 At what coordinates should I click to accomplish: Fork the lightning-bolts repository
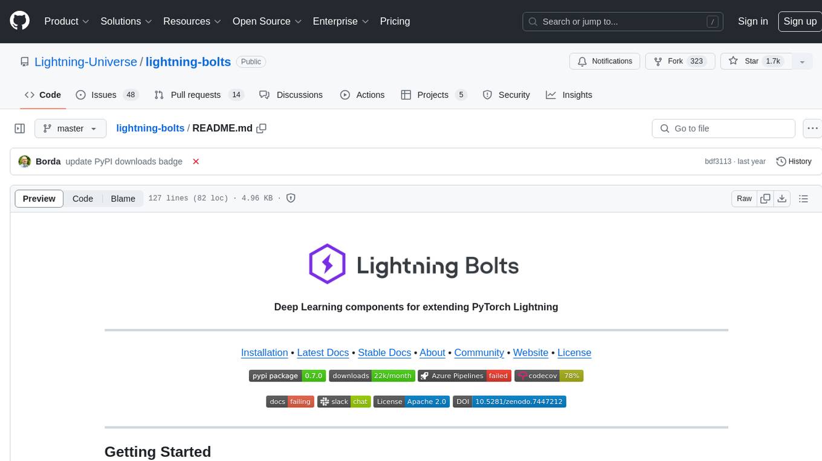click(680, 62)
